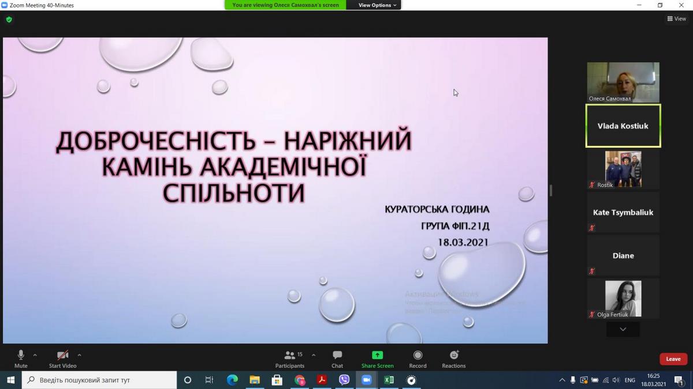Select Vlada Kostiuk's video tile
Screen dimensions: 693x389
click(x=623, y=126)
